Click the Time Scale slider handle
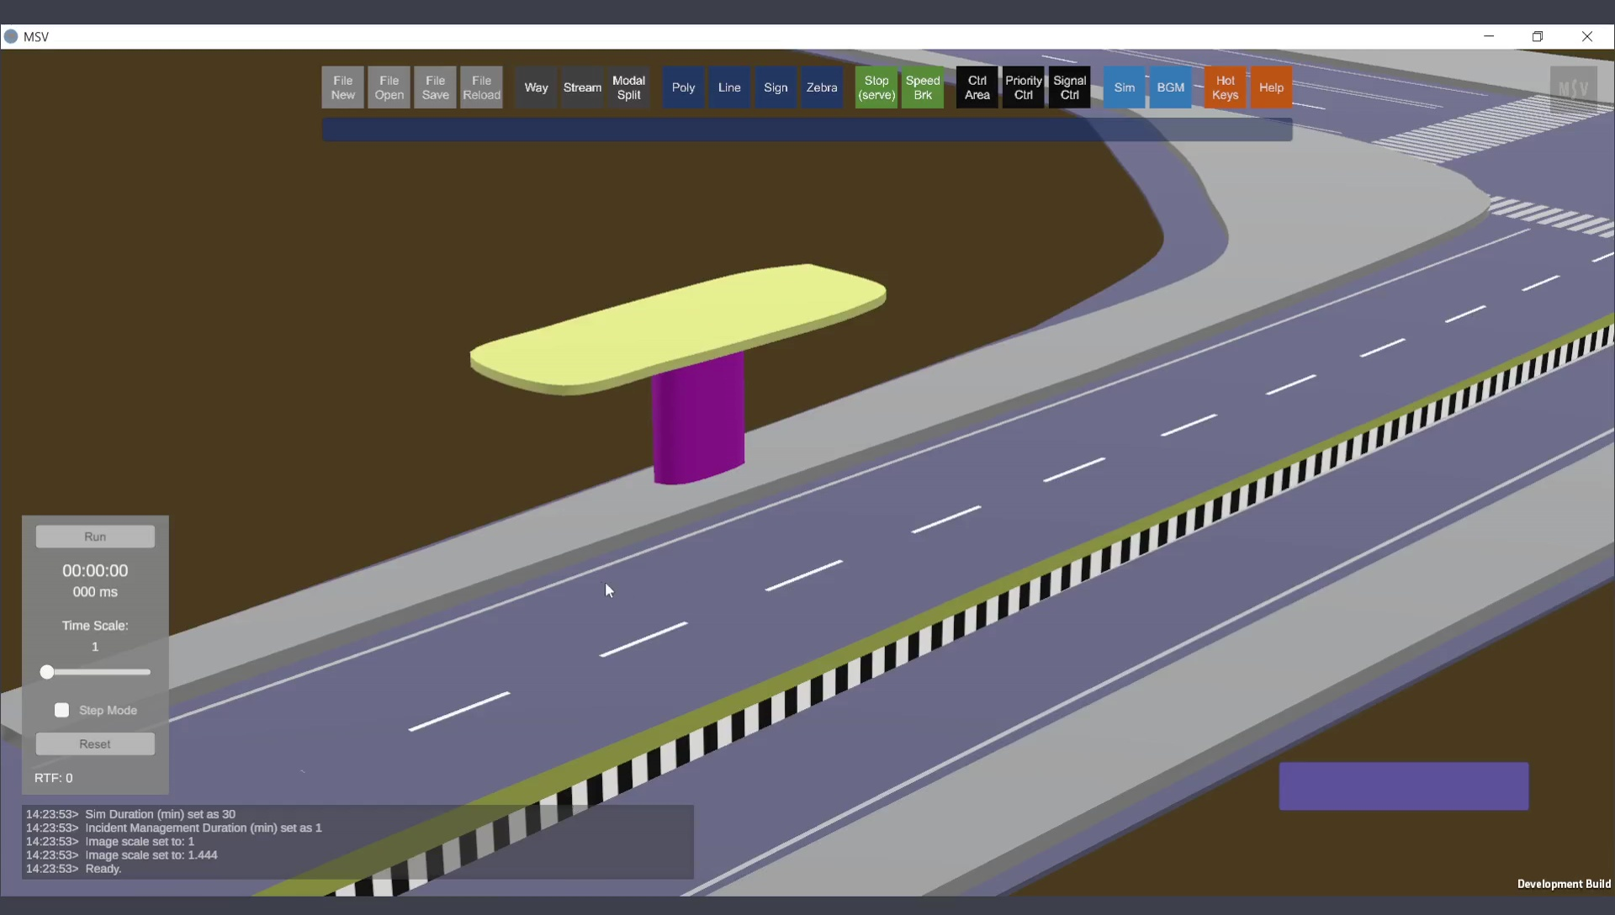Screen dimensions: 1615x915 [47, 672]
